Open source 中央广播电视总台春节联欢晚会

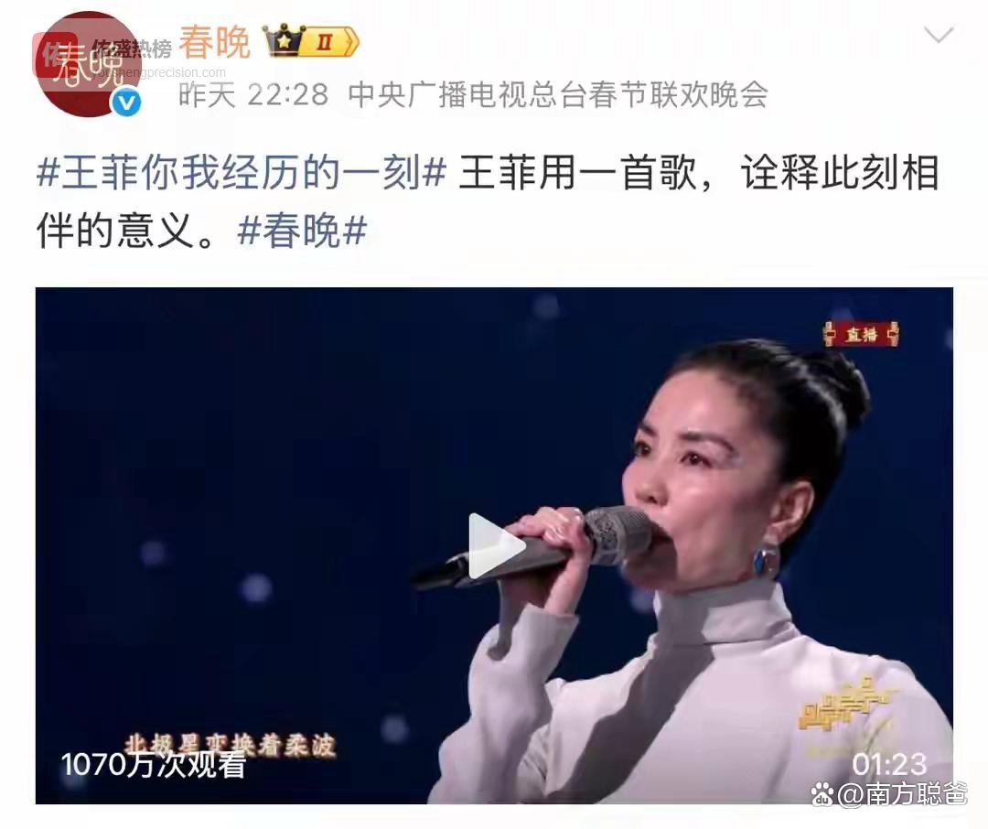(x=558, y=95)
